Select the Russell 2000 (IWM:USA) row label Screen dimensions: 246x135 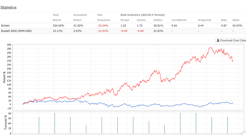[x=16, y=31]
